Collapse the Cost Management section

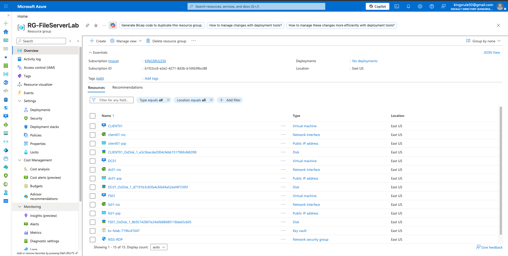click(20, 160)
